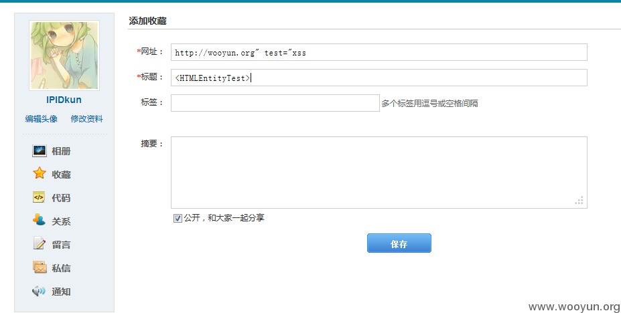Open the 相册 album icon
The height and width of the screenshot is (313, 621).
coord(40,150)
